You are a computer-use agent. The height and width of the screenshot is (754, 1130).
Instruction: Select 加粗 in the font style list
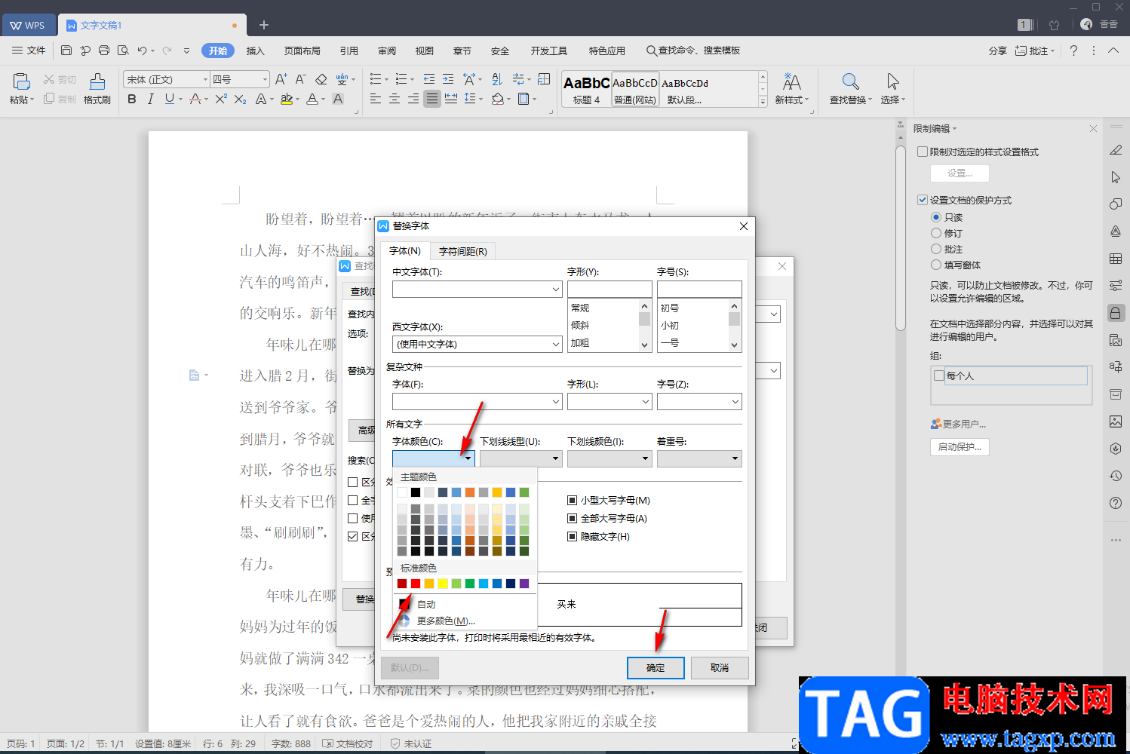click(x=580, y=342)
